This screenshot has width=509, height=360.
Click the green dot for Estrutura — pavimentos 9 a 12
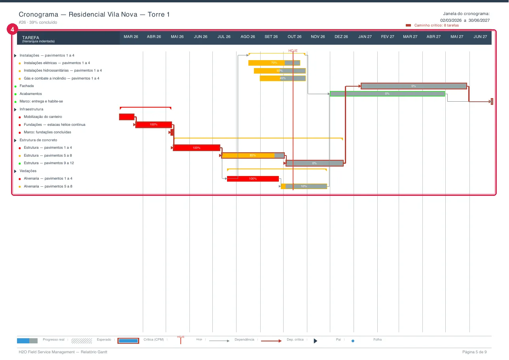click(20, 163)
